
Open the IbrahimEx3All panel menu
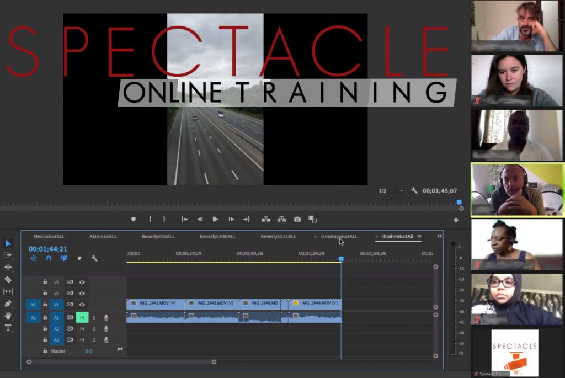point(419,237)
